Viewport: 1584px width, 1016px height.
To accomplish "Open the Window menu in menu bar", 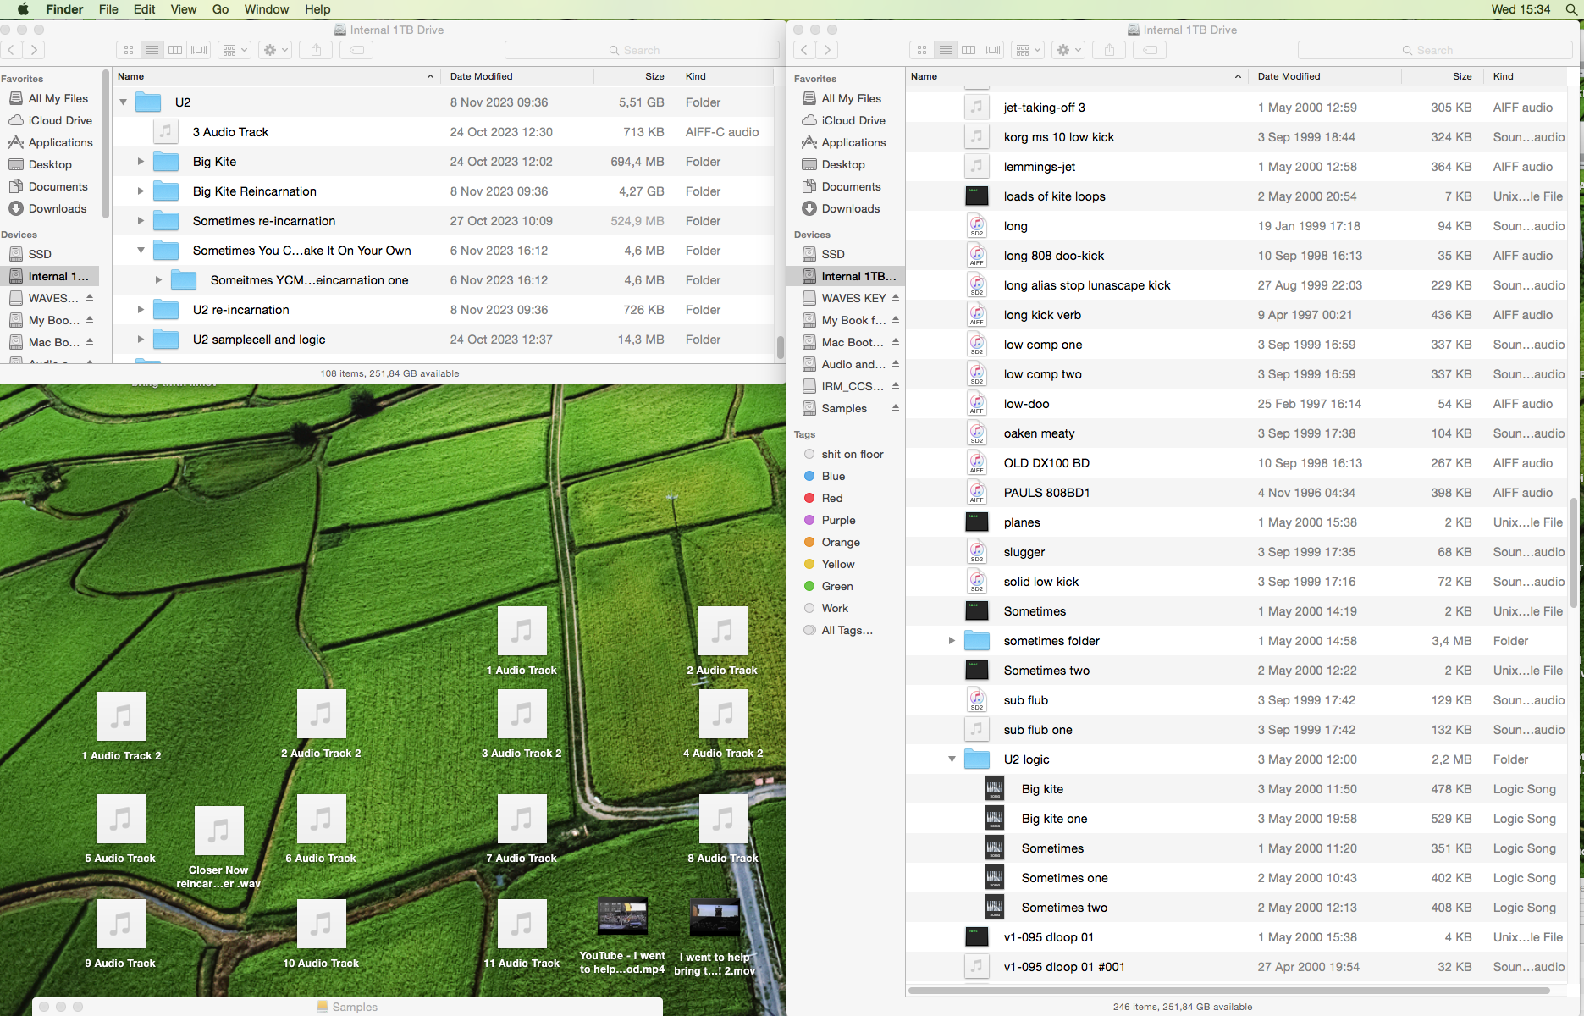I will [266, 9].
